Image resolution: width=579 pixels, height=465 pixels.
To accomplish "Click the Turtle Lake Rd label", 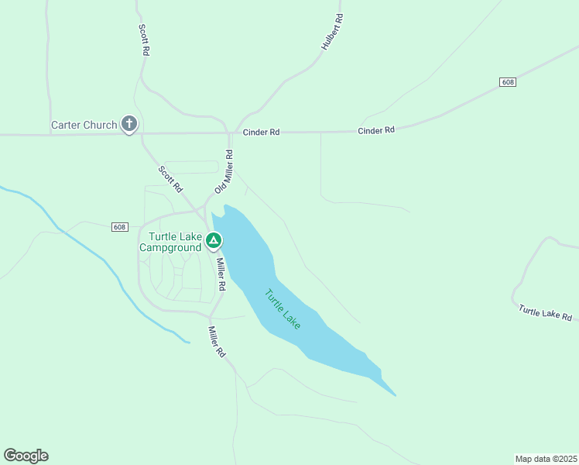I will point(545,313).
